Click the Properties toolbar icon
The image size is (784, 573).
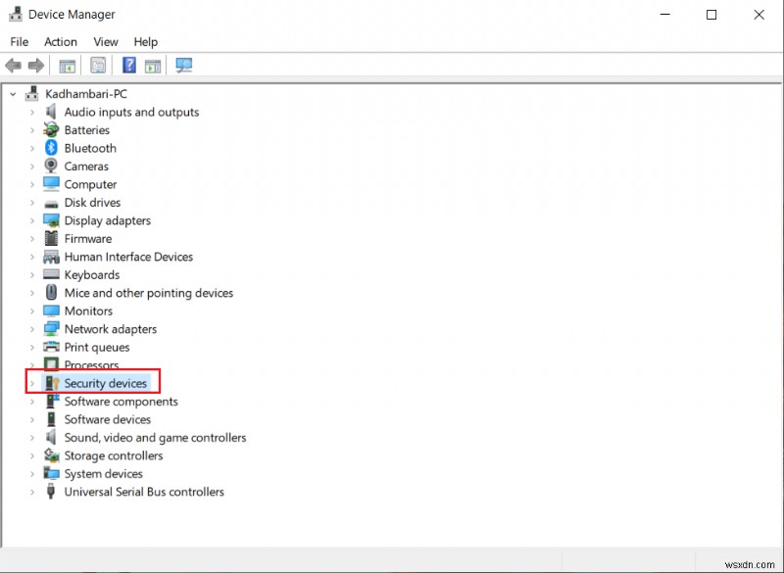click(x=98, y=65)
